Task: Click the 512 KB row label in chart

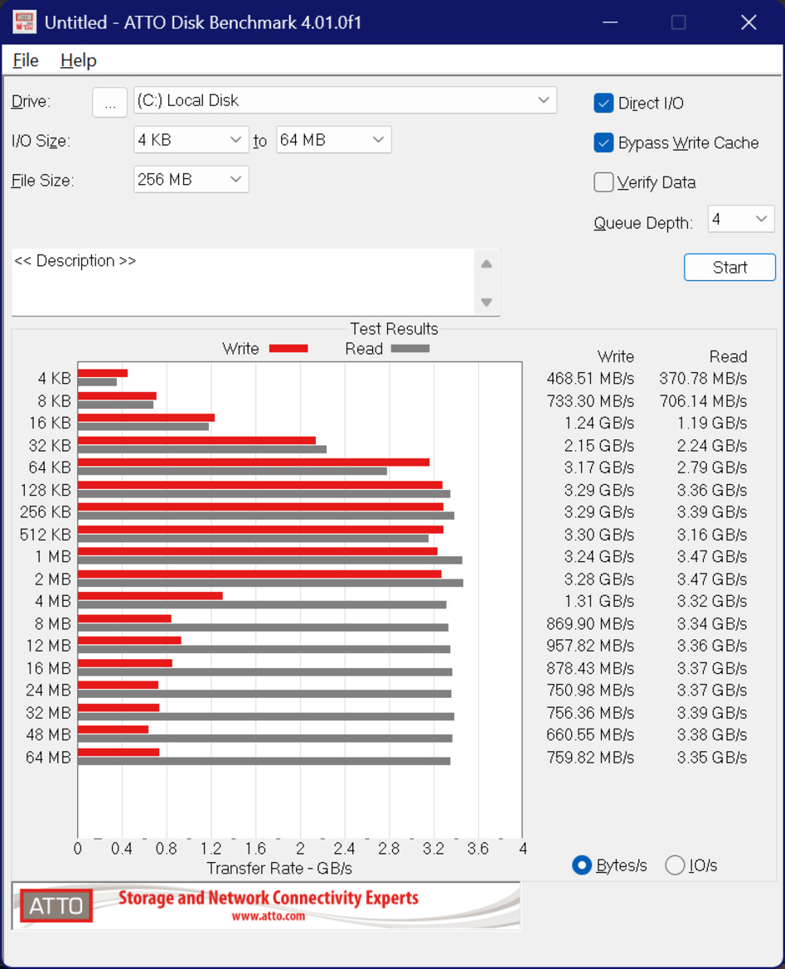Action: click(x=45, y=535)
